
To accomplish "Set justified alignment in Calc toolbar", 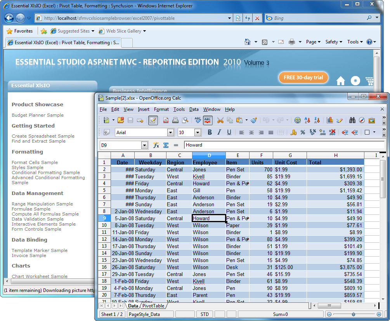I will 271,133.
